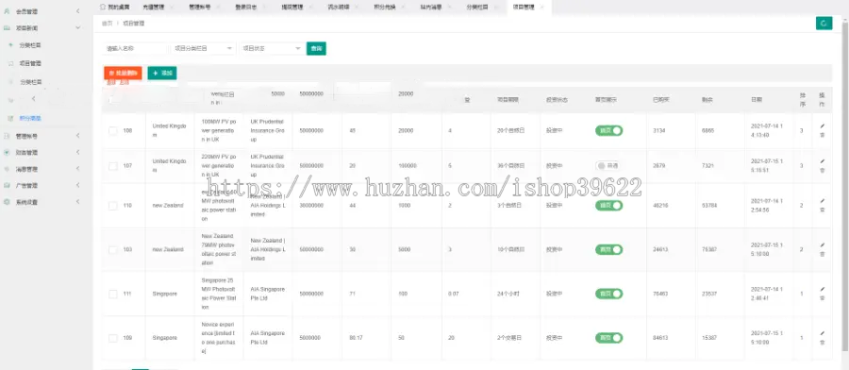Turn off the homepage toggle in row 108
The width and height of the screenshot is (849, 370).
609,130
